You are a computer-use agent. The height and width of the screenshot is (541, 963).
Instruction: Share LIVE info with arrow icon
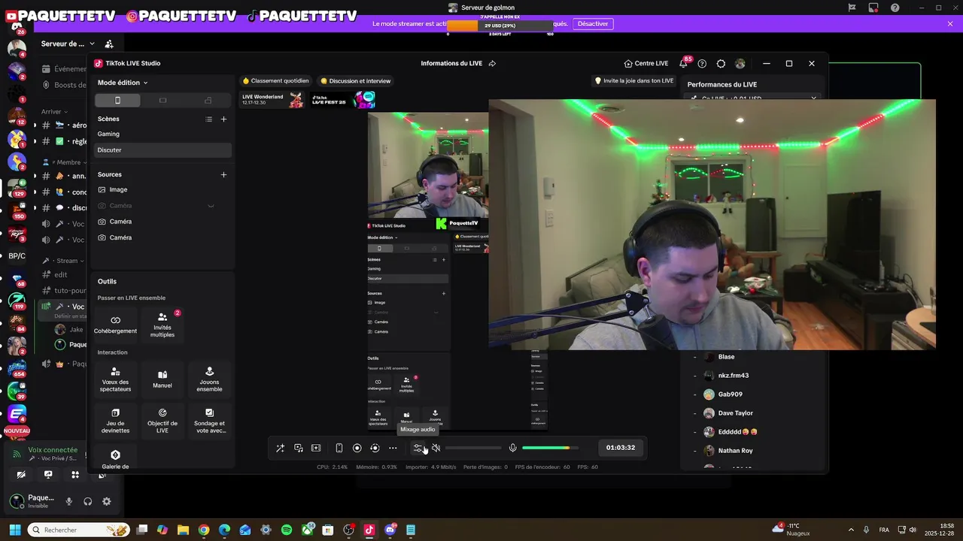[492, 64]
